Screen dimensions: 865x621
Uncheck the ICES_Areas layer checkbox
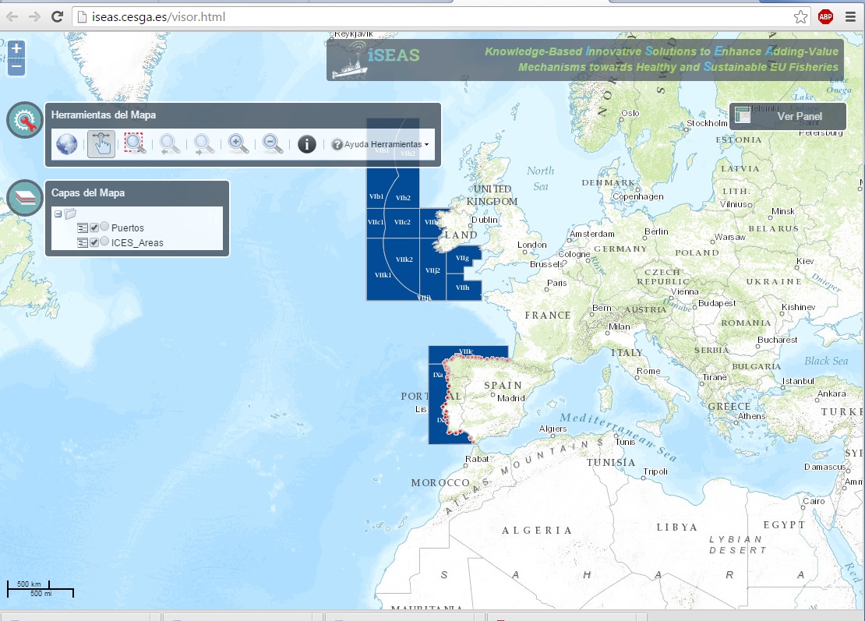pyautogui.click(x=94, y=242)
